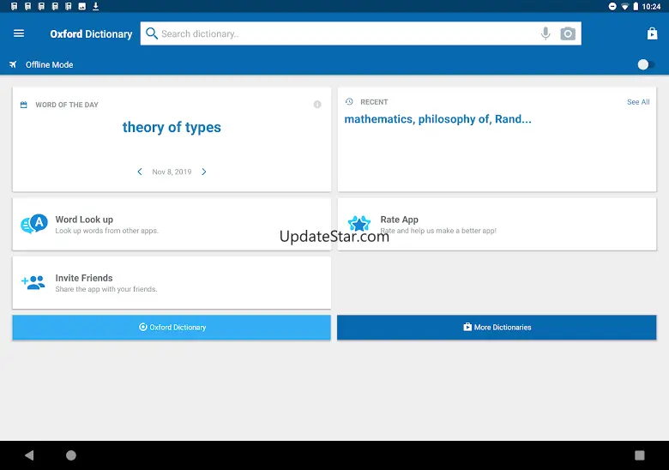
Task: Tap the Android home circle button
Action: point(71,455)
